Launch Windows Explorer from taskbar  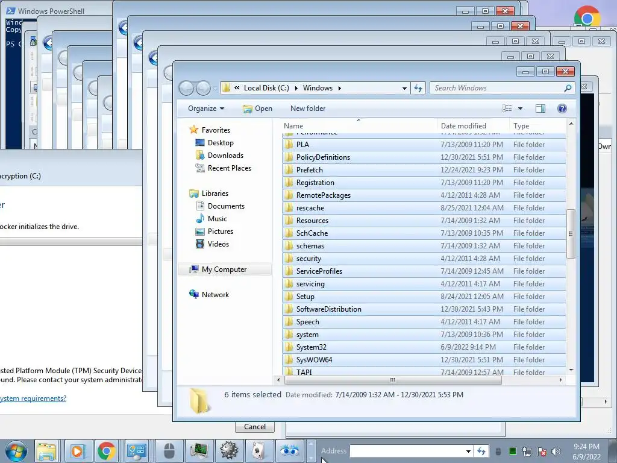click(46, 451)
